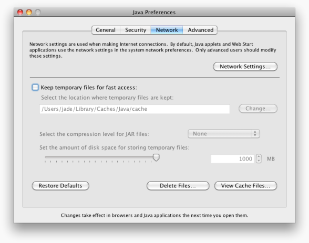
Task: Click the Change... location button
Action: (x=258, y=109)
